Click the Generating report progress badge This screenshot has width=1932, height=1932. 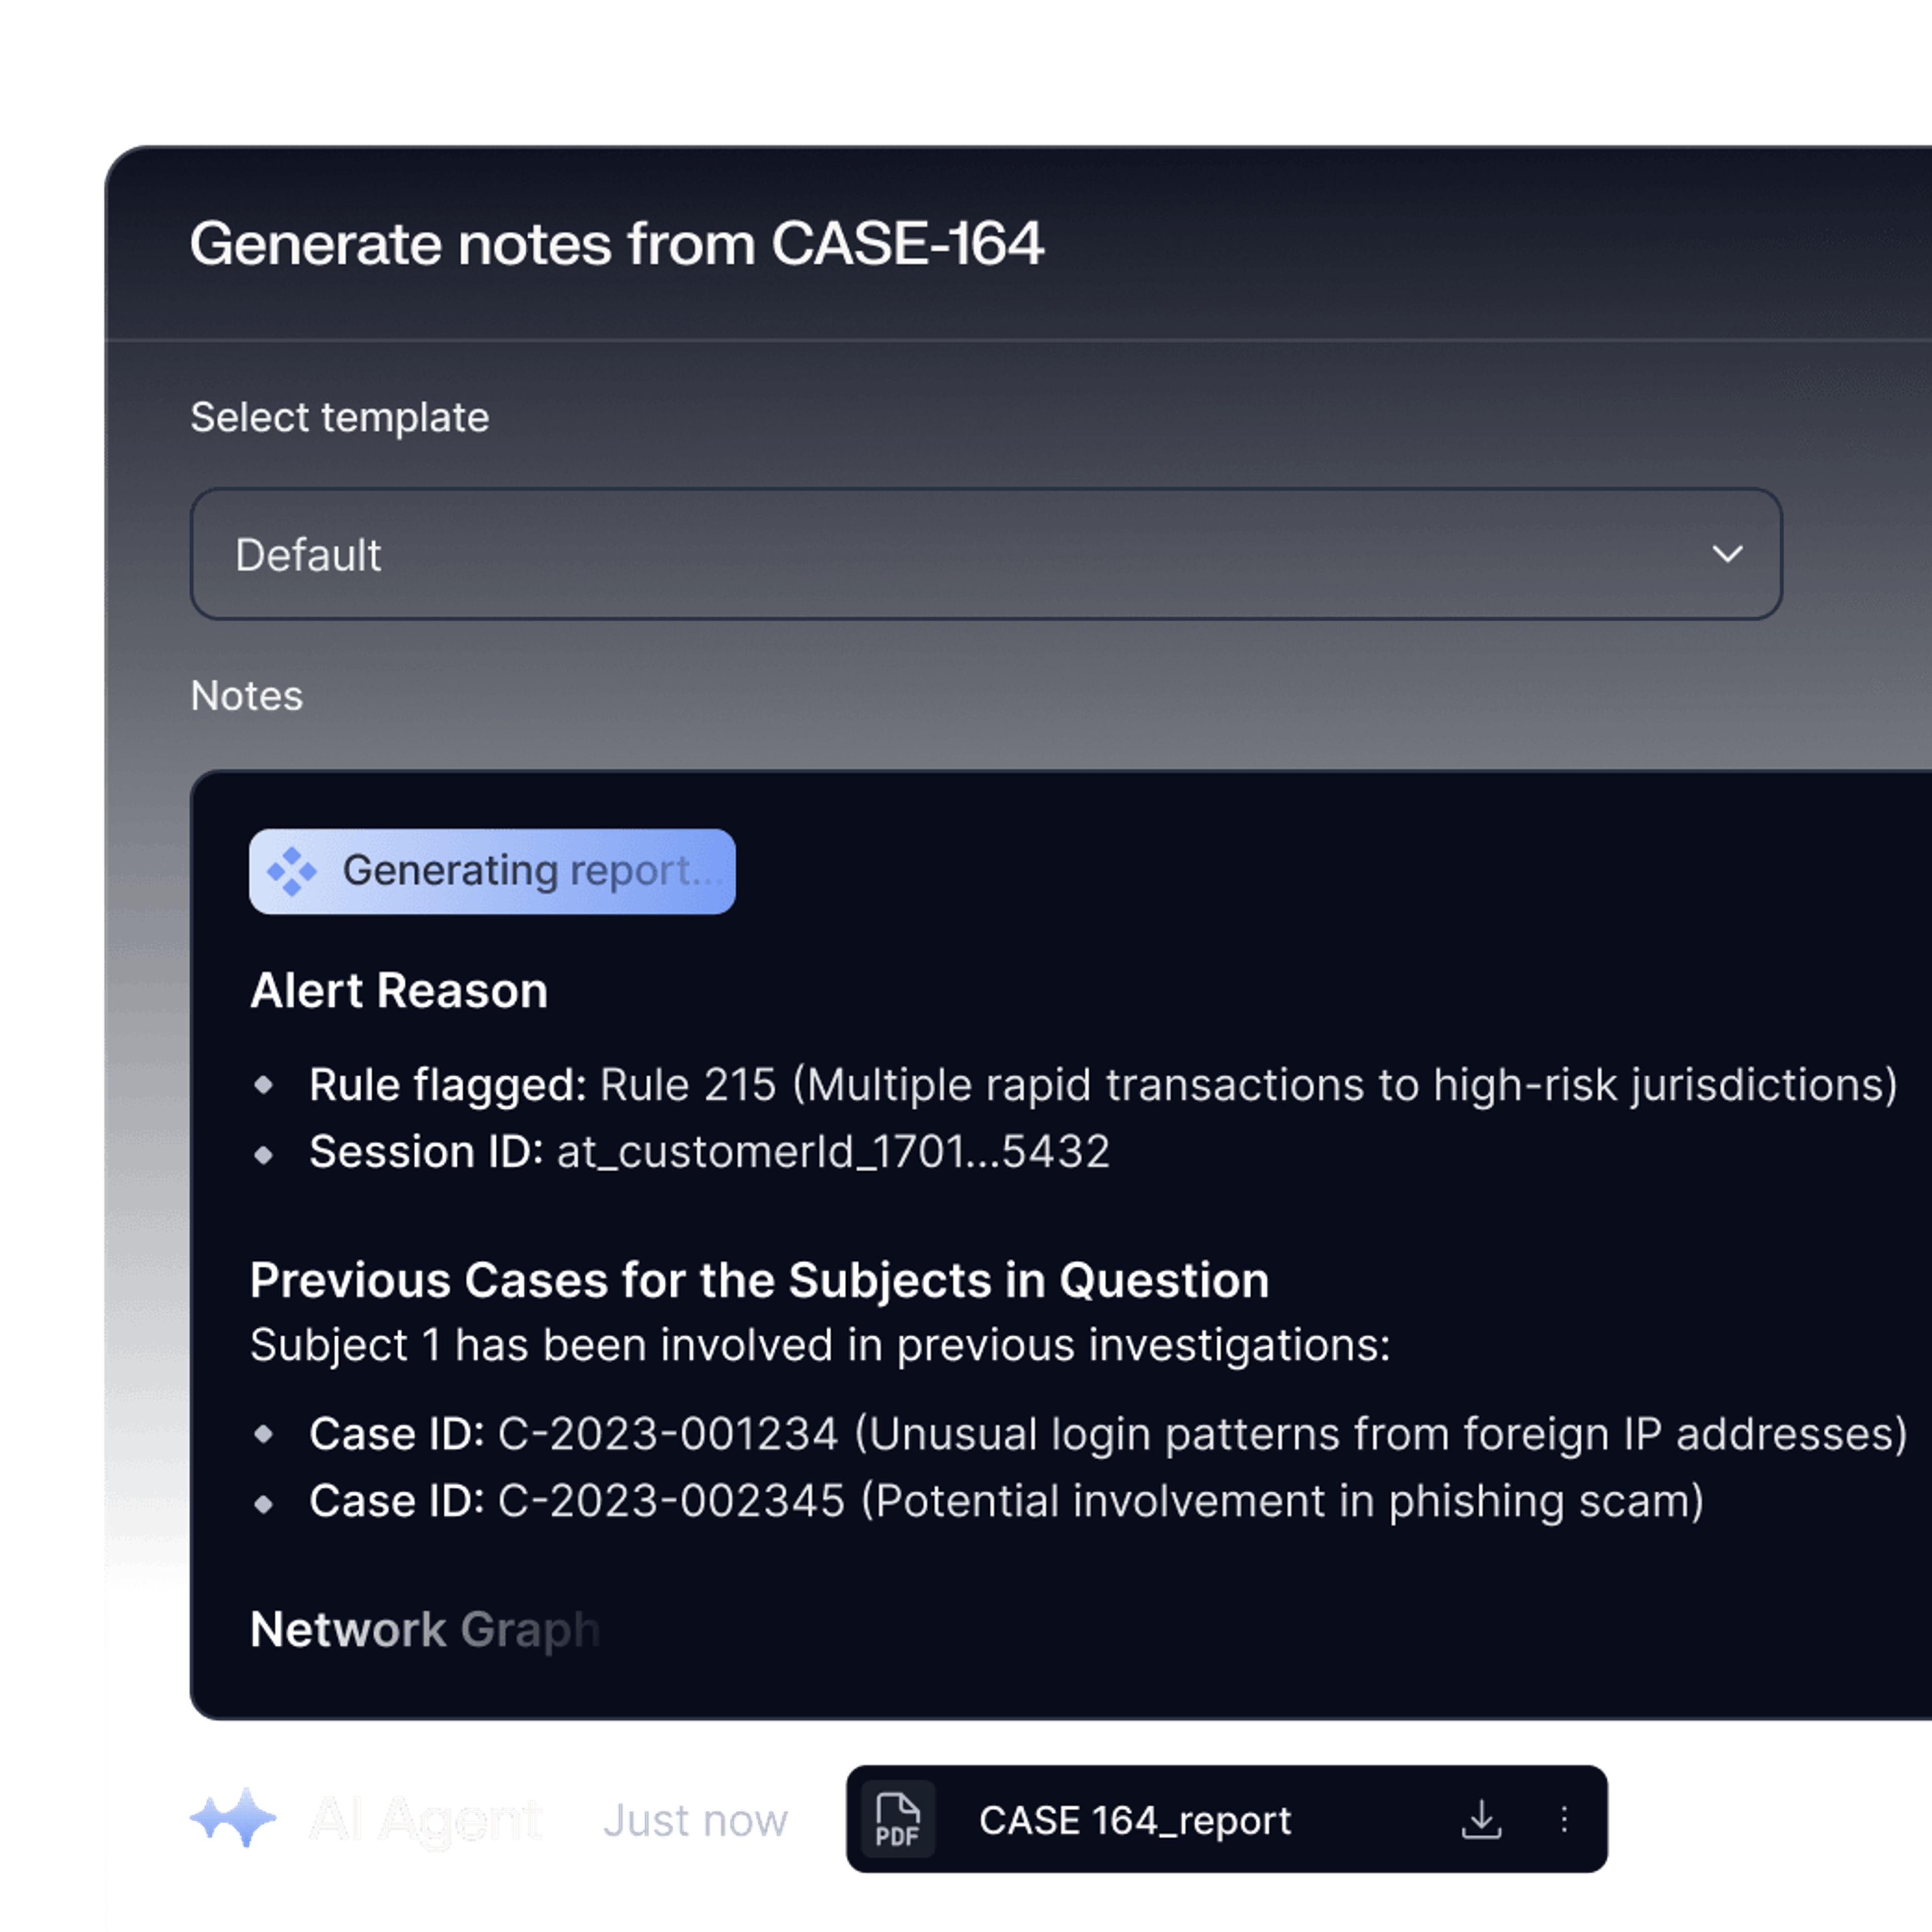491,871
